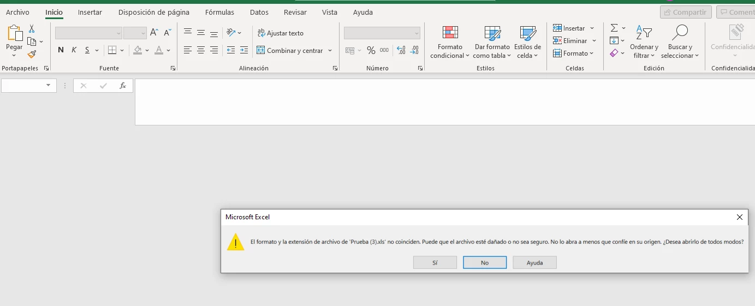Viewport: 755px width, 306px height.
Task: Open the Archivo tab
Action: [17, 12]
